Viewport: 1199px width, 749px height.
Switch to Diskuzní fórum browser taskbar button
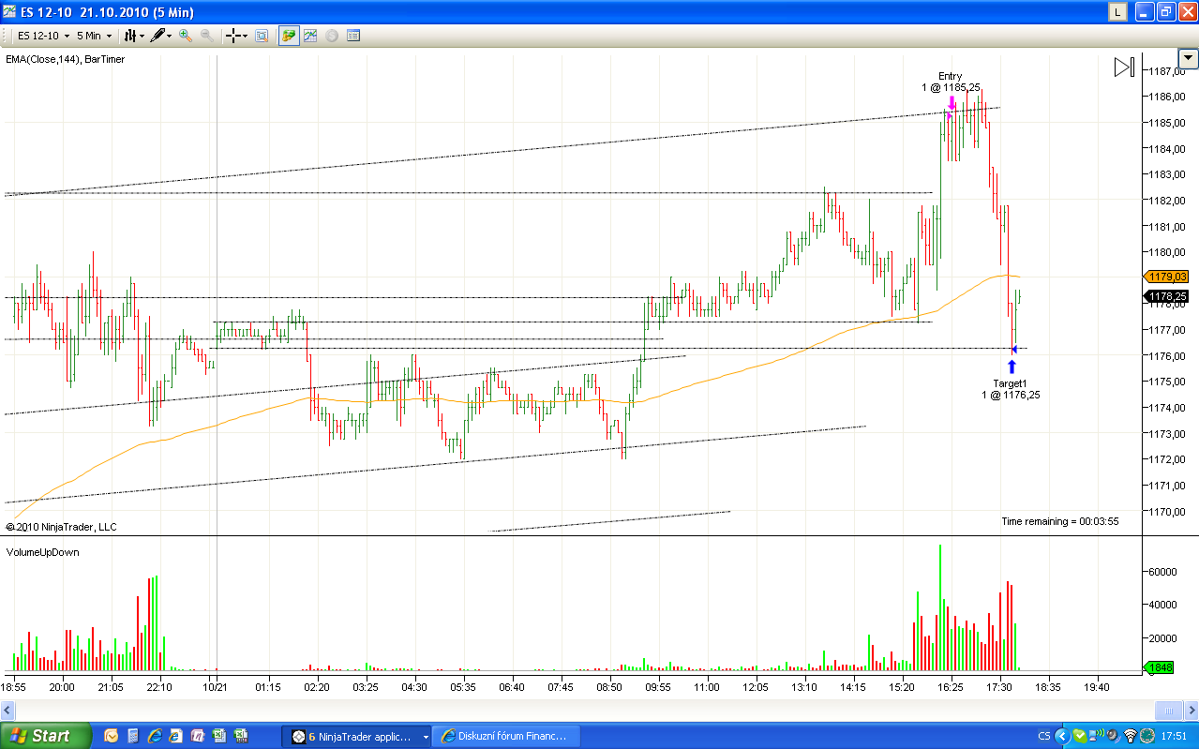pos(506,736)
